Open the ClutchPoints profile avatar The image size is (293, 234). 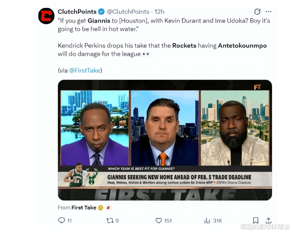point(46,16)
